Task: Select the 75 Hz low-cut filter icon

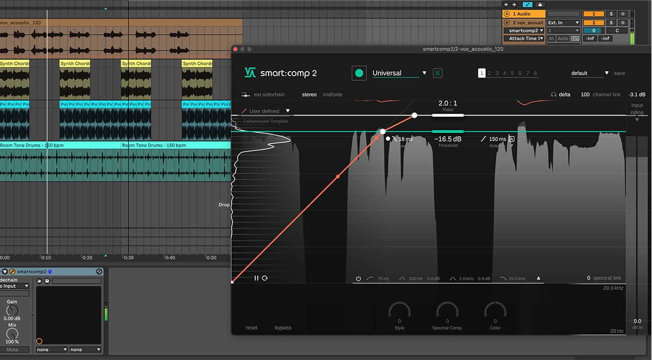Action: coord(370,279)
